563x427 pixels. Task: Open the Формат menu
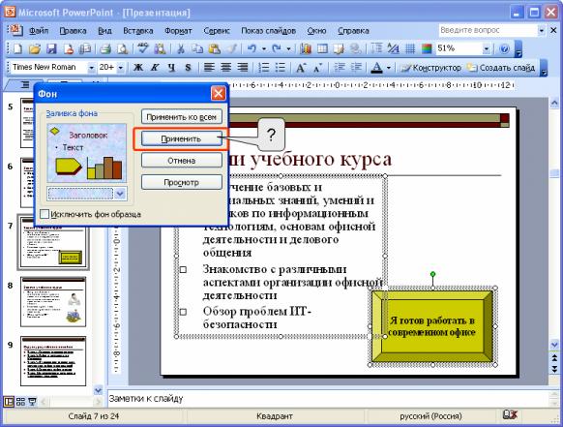[178, 31]
